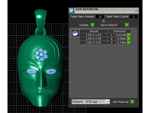Click quantity 1 in the gem table

click(x=112, y=35)
